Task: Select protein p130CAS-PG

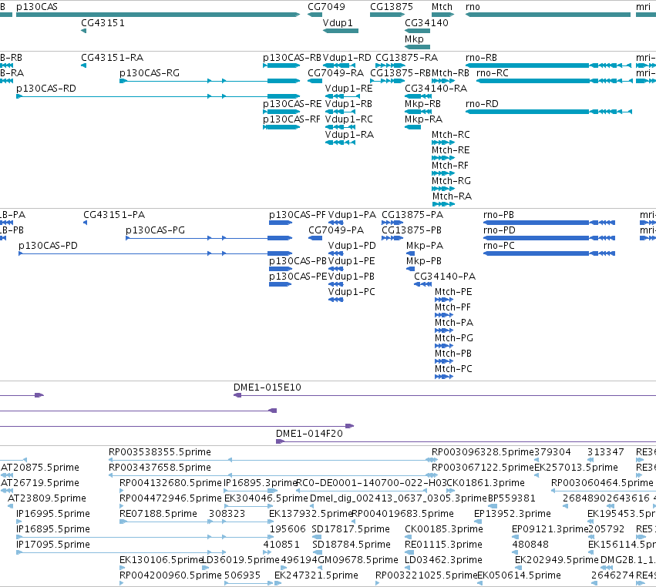Action: tap(155, 230)
